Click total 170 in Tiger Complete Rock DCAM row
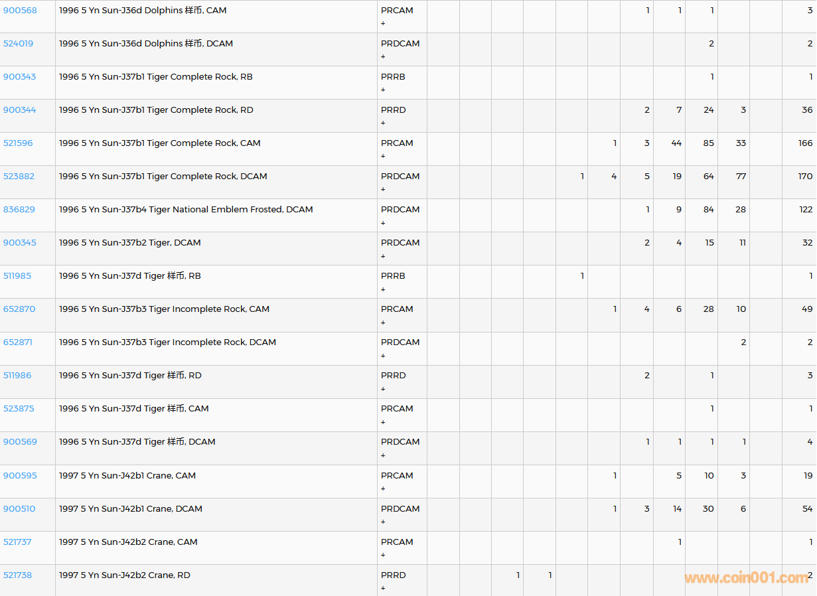This screenshot has width=817, height=596. (x=805, y=177)
